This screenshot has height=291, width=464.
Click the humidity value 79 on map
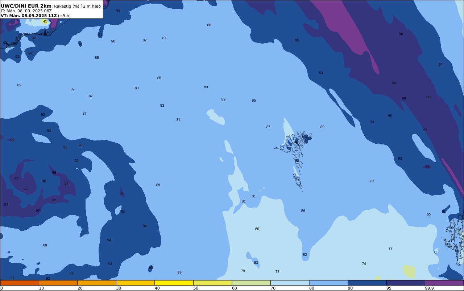coord(243,271)
